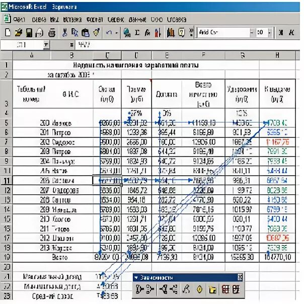Open the Файл menu
The width and height of the screenshot is (304, 304).
pyautogui.click(x=19, y=20)
